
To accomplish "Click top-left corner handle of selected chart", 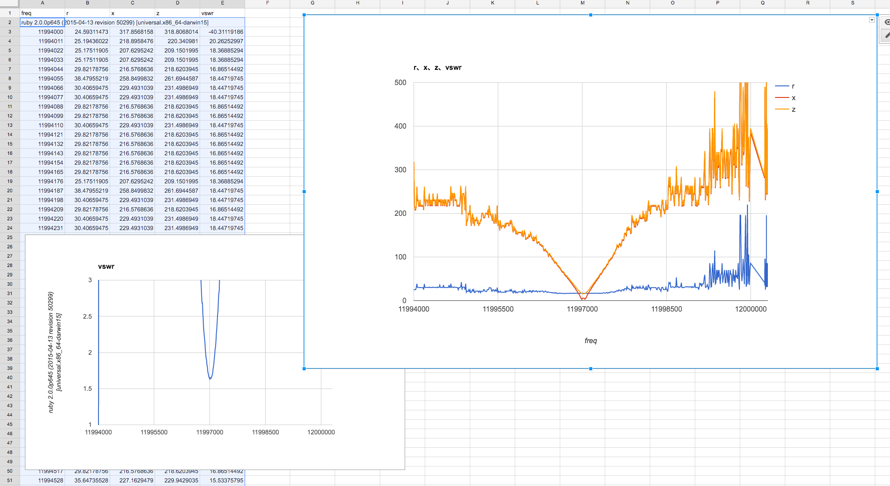I will (x=304, y=15).
